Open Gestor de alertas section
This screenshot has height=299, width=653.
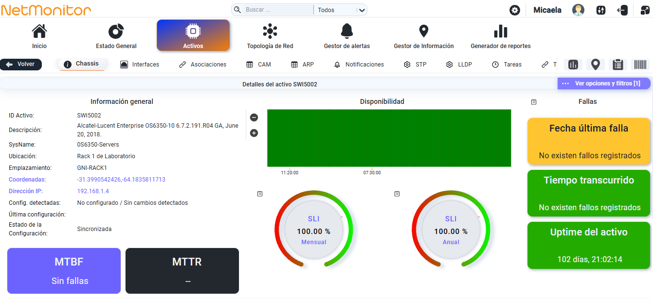[347, 36]
